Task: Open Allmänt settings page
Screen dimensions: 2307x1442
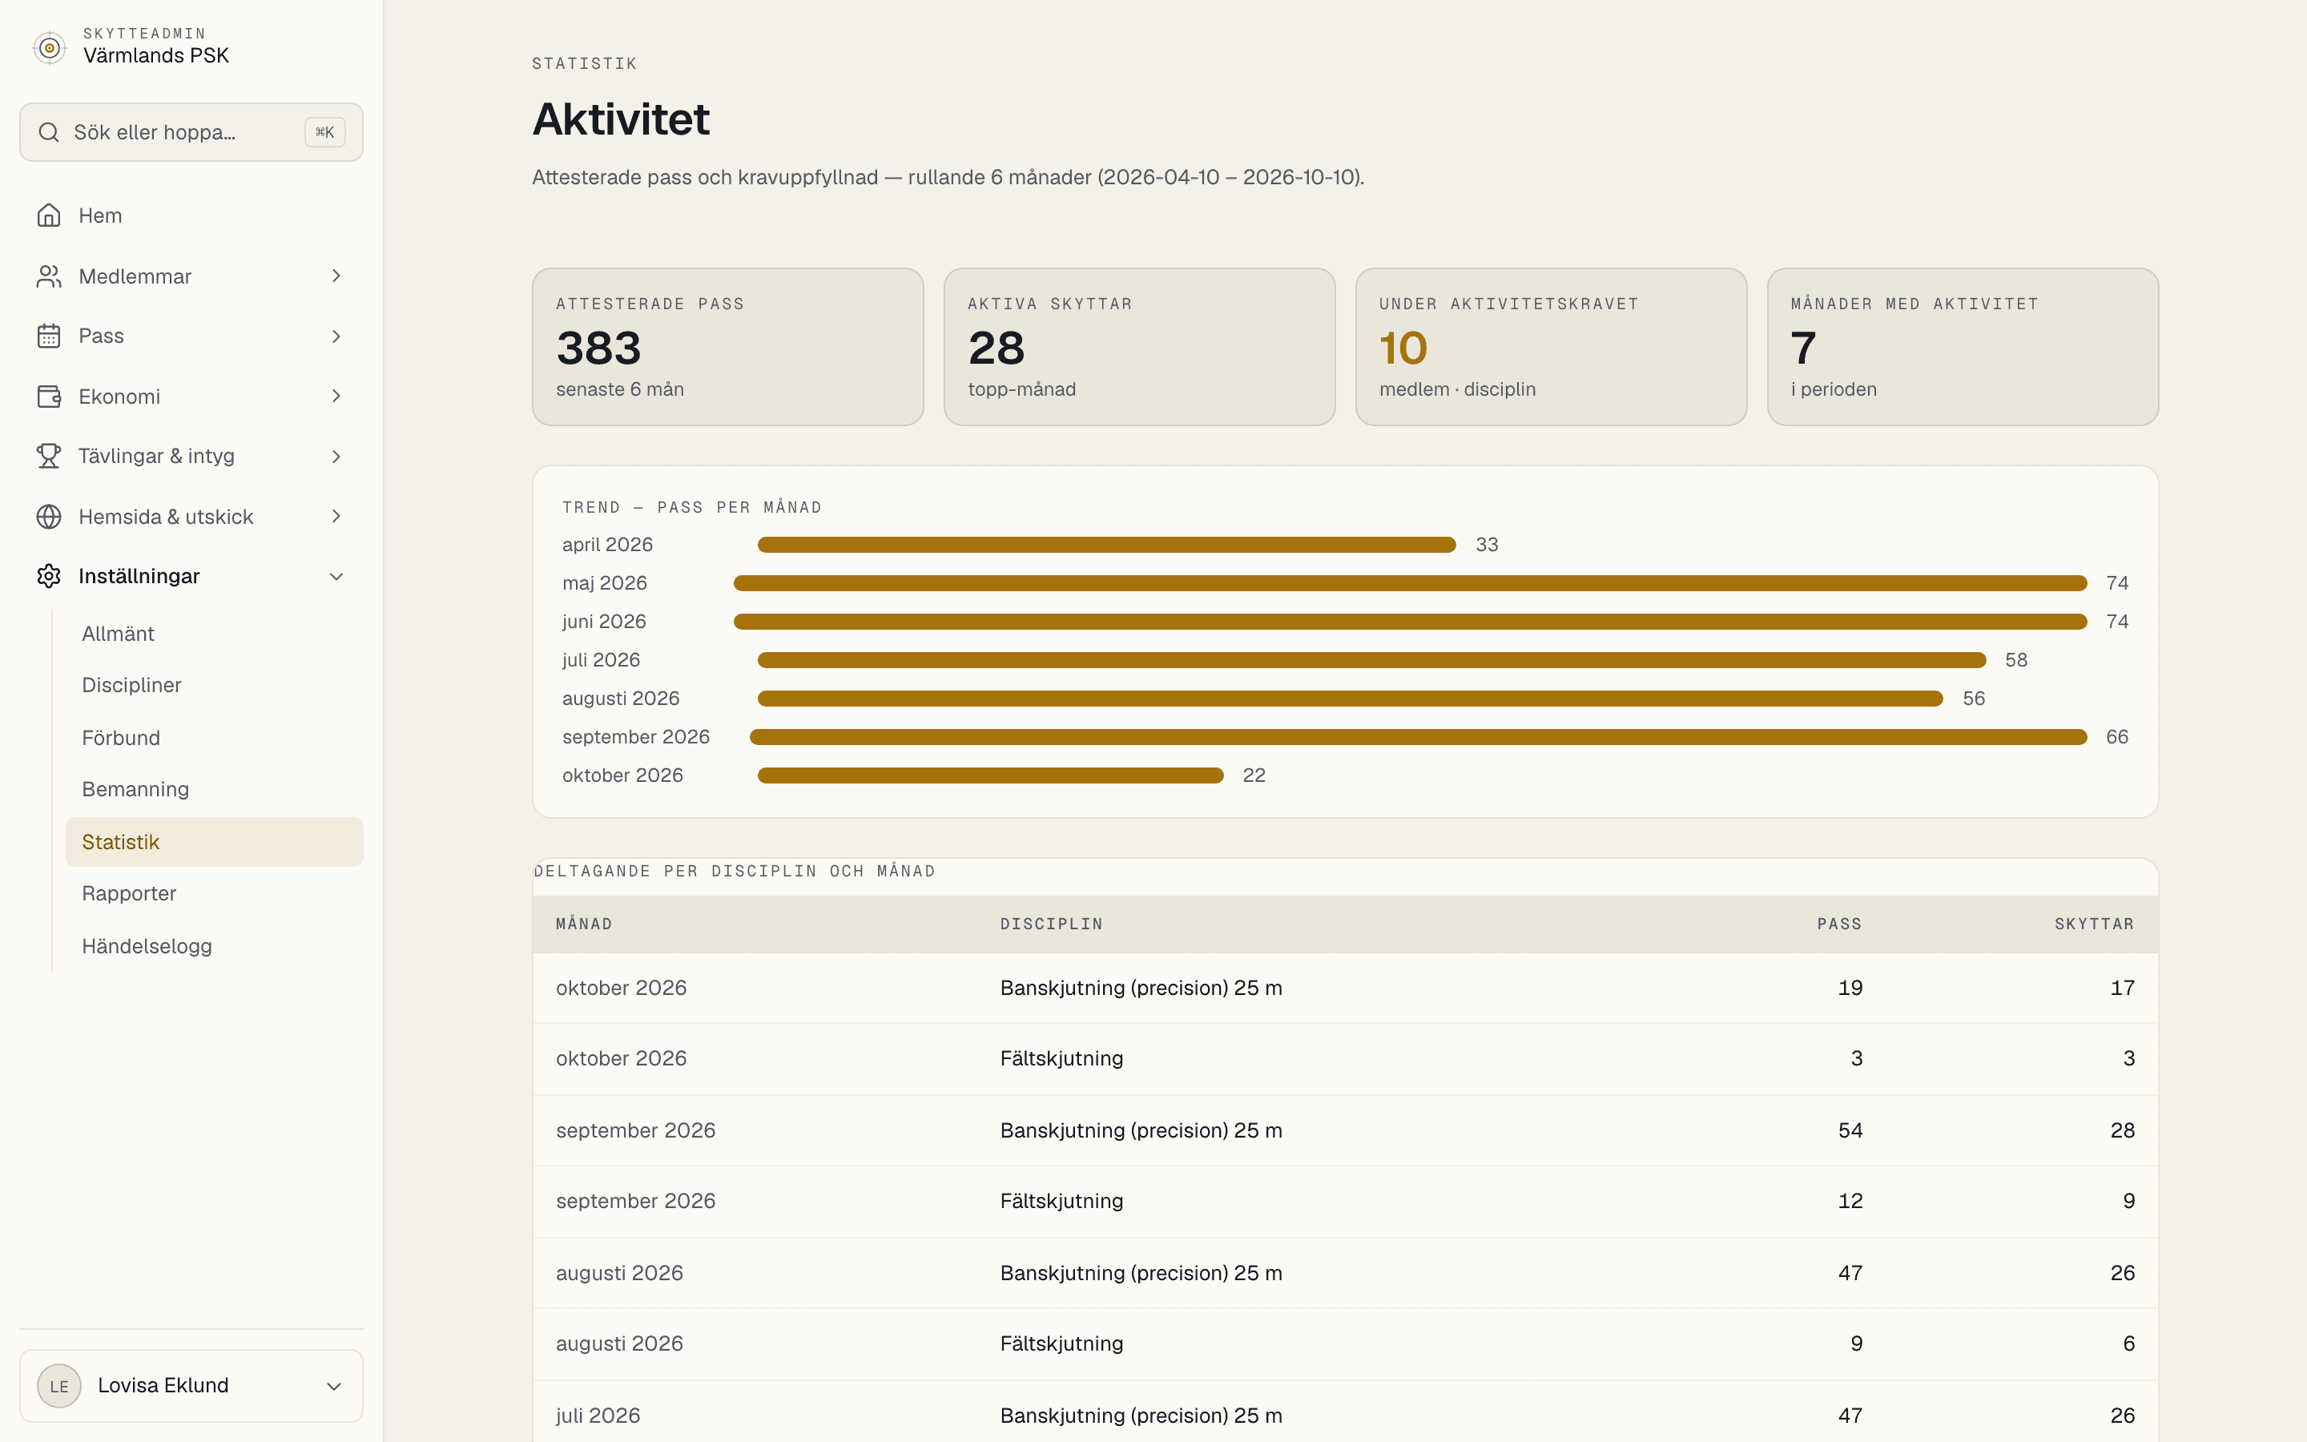Action: 214,633
